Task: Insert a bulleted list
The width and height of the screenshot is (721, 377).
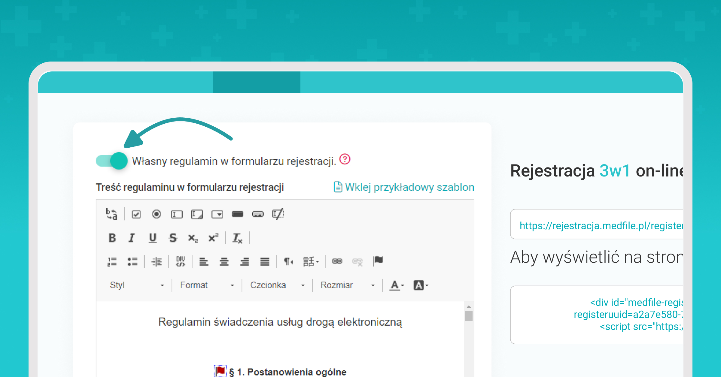Action: [132, 261]
